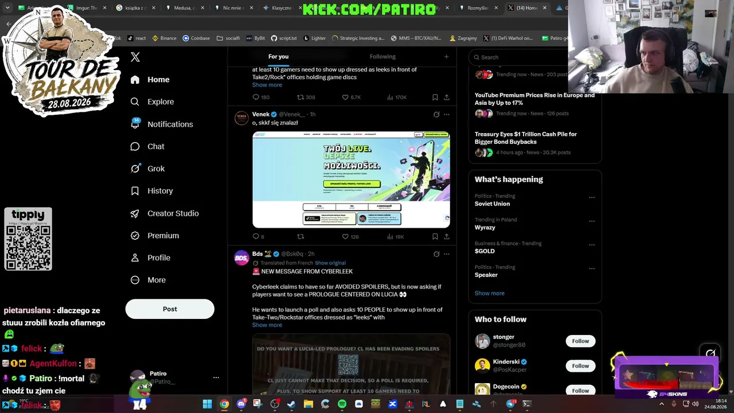View analytics of Venek's 19K views post
Screen dimensions: 734x413
[396, 236]
